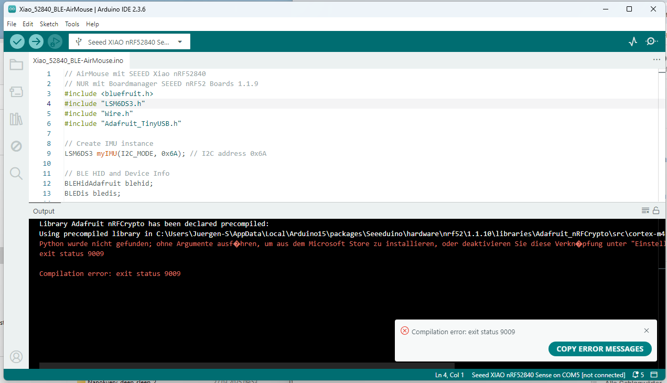
Task: Start debugging with the toolbar debug button
Action: pos(55,41)
